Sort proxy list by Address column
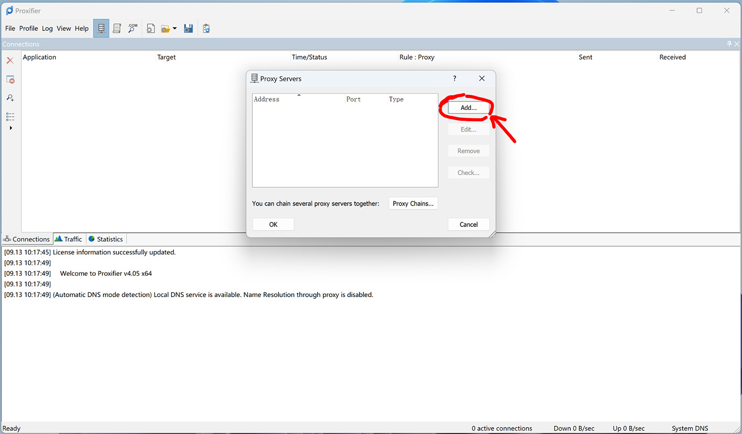This screenshot has height=434, width=742. pos(299,99)
